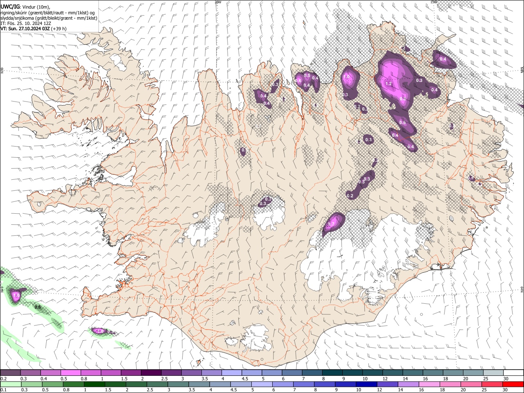Click the light grey upper swatch from 25 to 30

coord(493,373)
